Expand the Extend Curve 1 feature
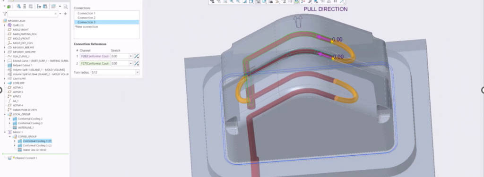This screenshot has width=484, height=177. pos(5,61)
